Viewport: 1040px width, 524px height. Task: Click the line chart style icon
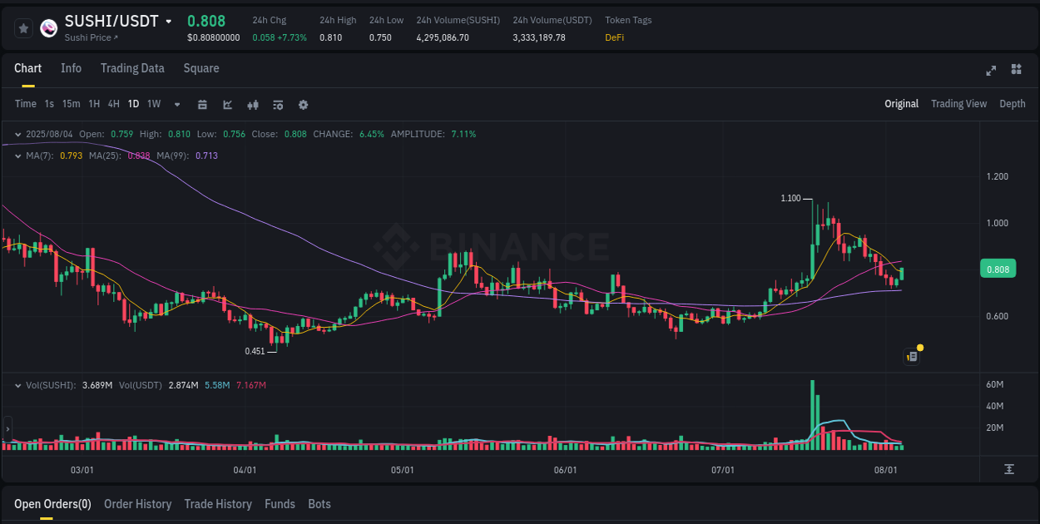click(227, 105)
